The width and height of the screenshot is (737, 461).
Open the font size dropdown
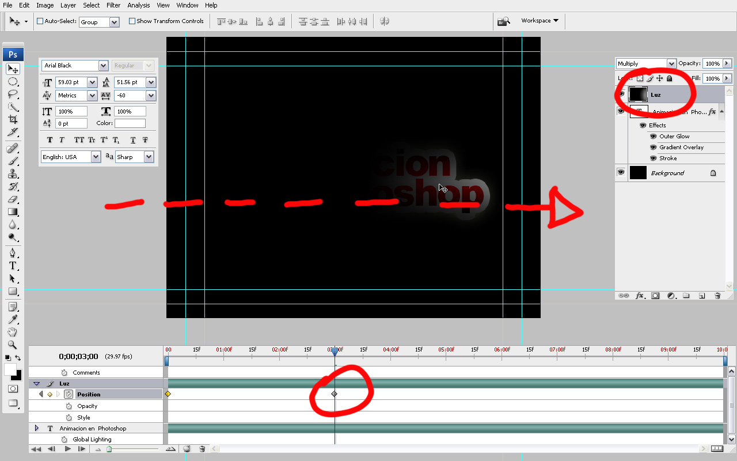click(x=92, y=82)
